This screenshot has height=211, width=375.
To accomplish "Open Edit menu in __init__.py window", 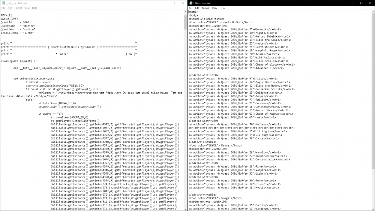I will tap(10, 7).
